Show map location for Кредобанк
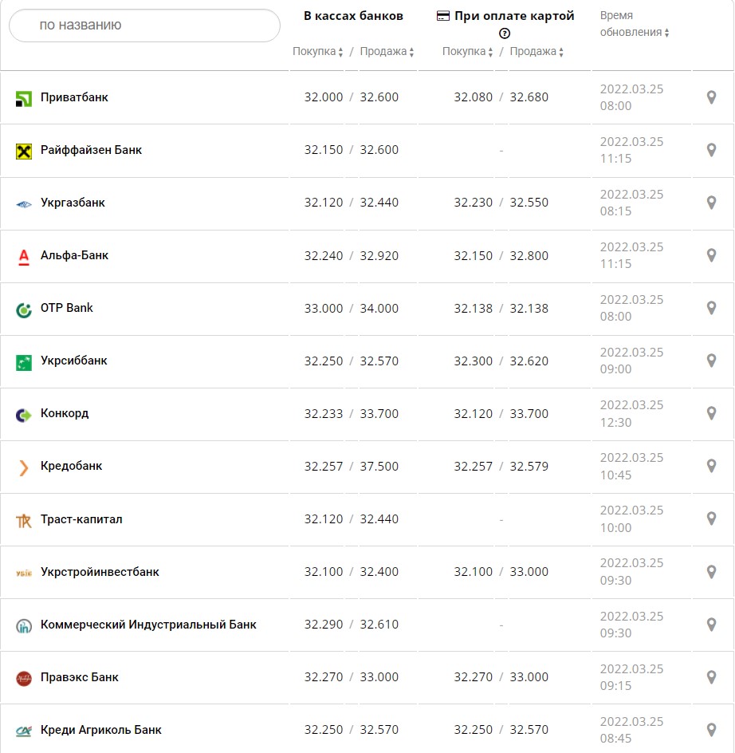 pos(712,466)
